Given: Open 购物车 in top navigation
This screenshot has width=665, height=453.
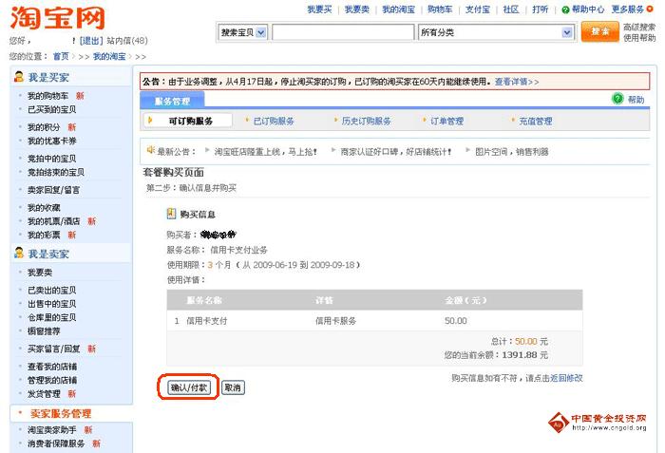Looking at the screenshot, I should 440,9.
